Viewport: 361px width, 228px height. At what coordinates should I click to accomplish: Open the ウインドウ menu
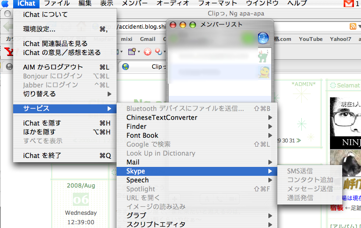point(262,3)
